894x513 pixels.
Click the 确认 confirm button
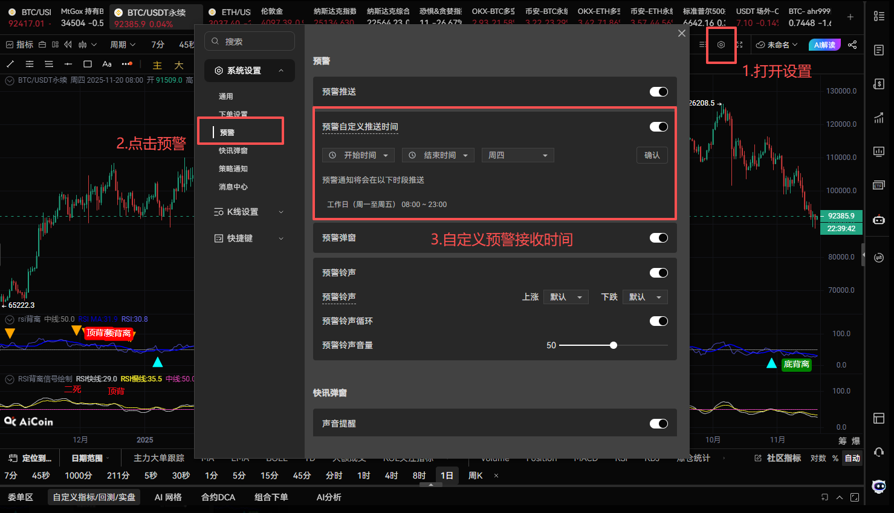(x=652, y=155)
